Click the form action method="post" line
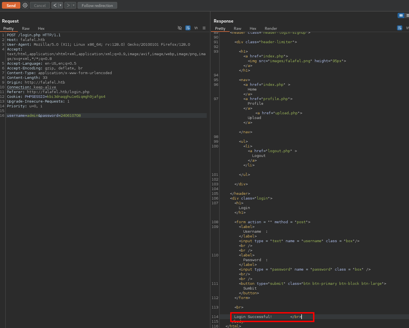Viewport: 409px width, 328px height. tap(272, 222)
